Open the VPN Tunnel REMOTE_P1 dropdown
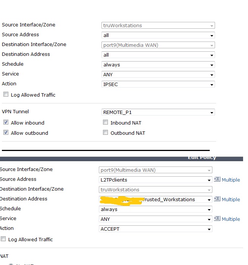The width and height of the screenshot is (248, 265). point(158,112)
